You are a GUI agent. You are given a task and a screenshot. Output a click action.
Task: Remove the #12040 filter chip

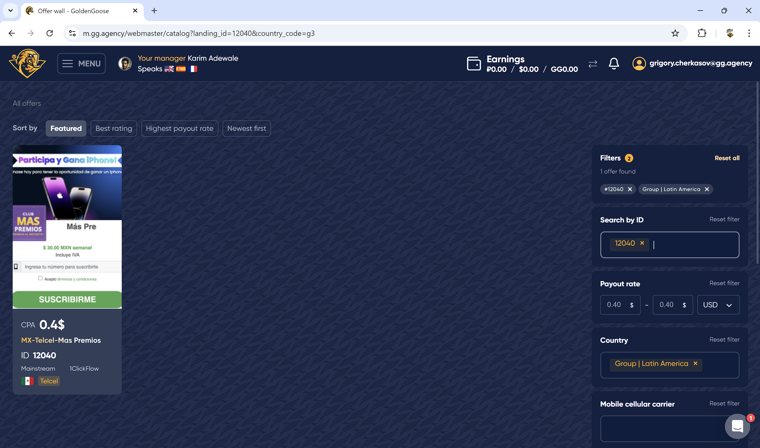[630, 189]
